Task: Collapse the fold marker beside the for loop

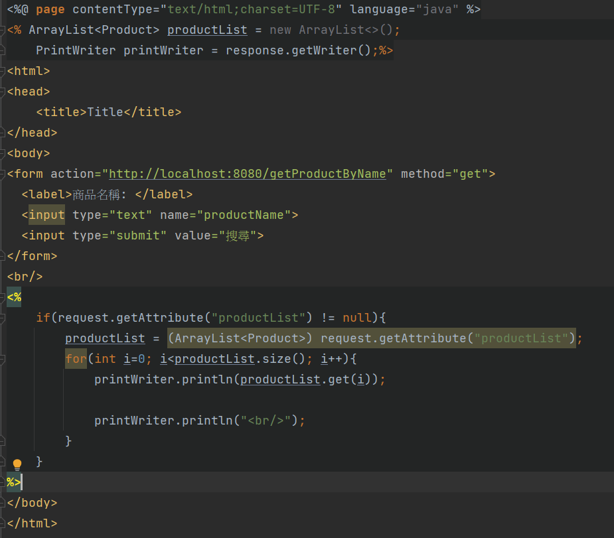Action: [x=2, y=359]
